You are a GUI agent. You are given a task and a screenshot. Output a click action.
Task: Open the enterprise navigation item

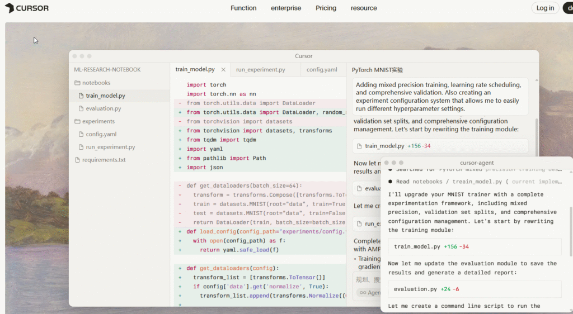pos(286,8)
